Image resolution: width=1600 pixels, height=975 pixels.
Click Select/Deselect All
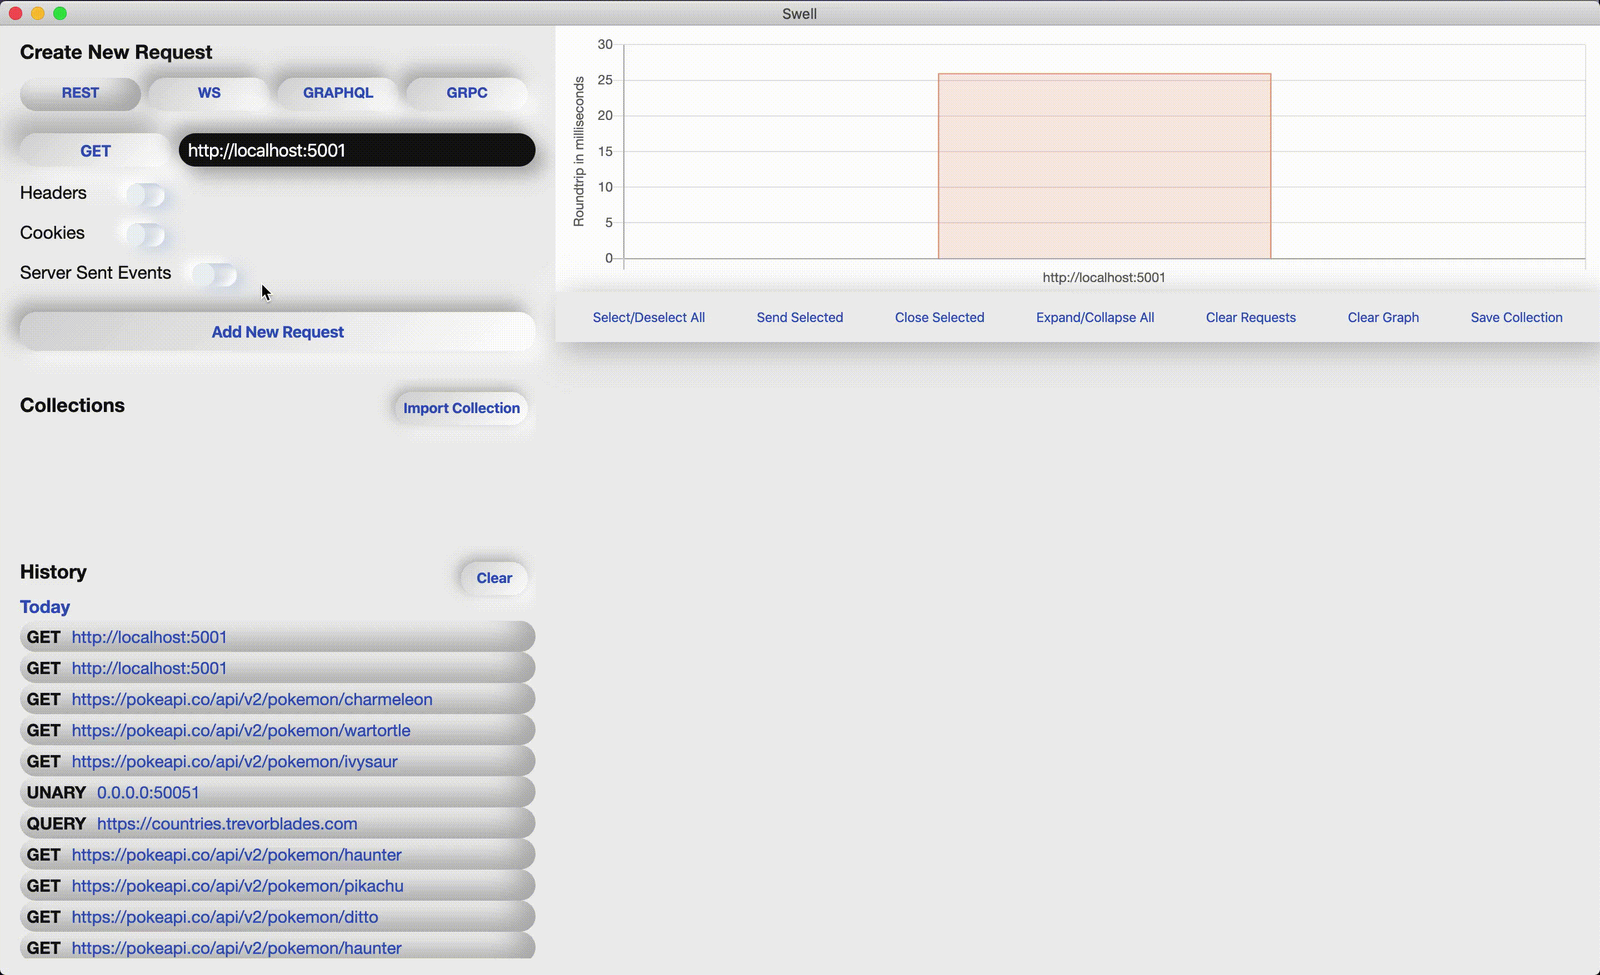point(648,318)
